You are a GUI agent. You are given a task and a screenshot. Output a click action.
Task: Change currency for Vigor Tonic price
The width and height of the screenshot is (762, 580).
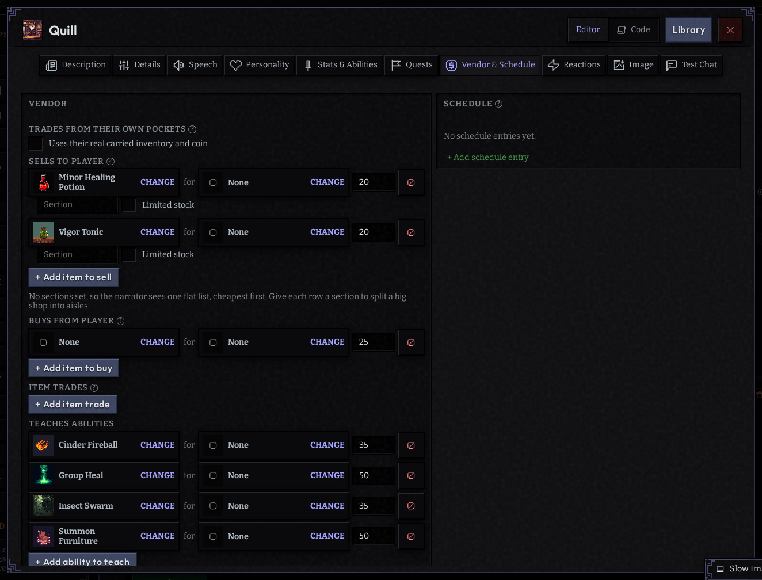(x=327, y=232)
